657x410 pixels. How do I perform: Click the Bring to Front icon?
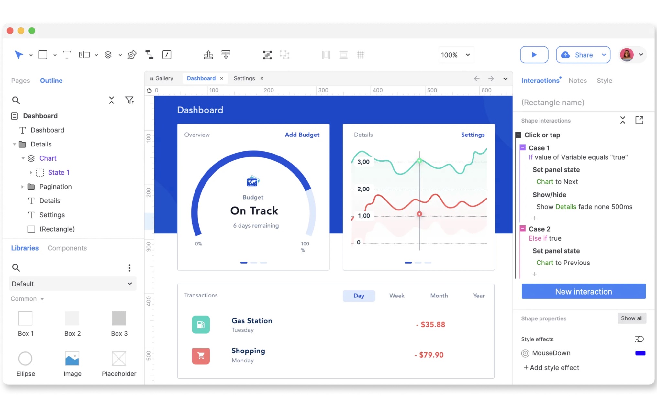tap(208, 55)
